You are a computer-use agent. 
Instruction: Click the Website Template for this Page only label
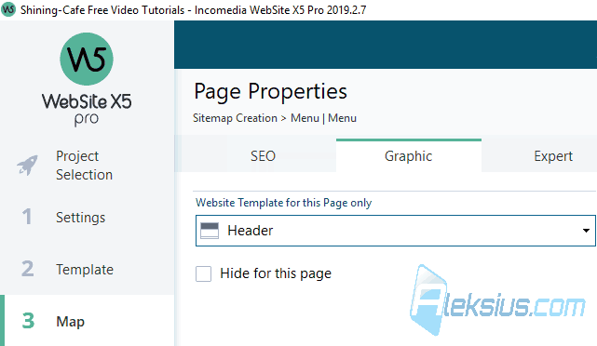284,203
